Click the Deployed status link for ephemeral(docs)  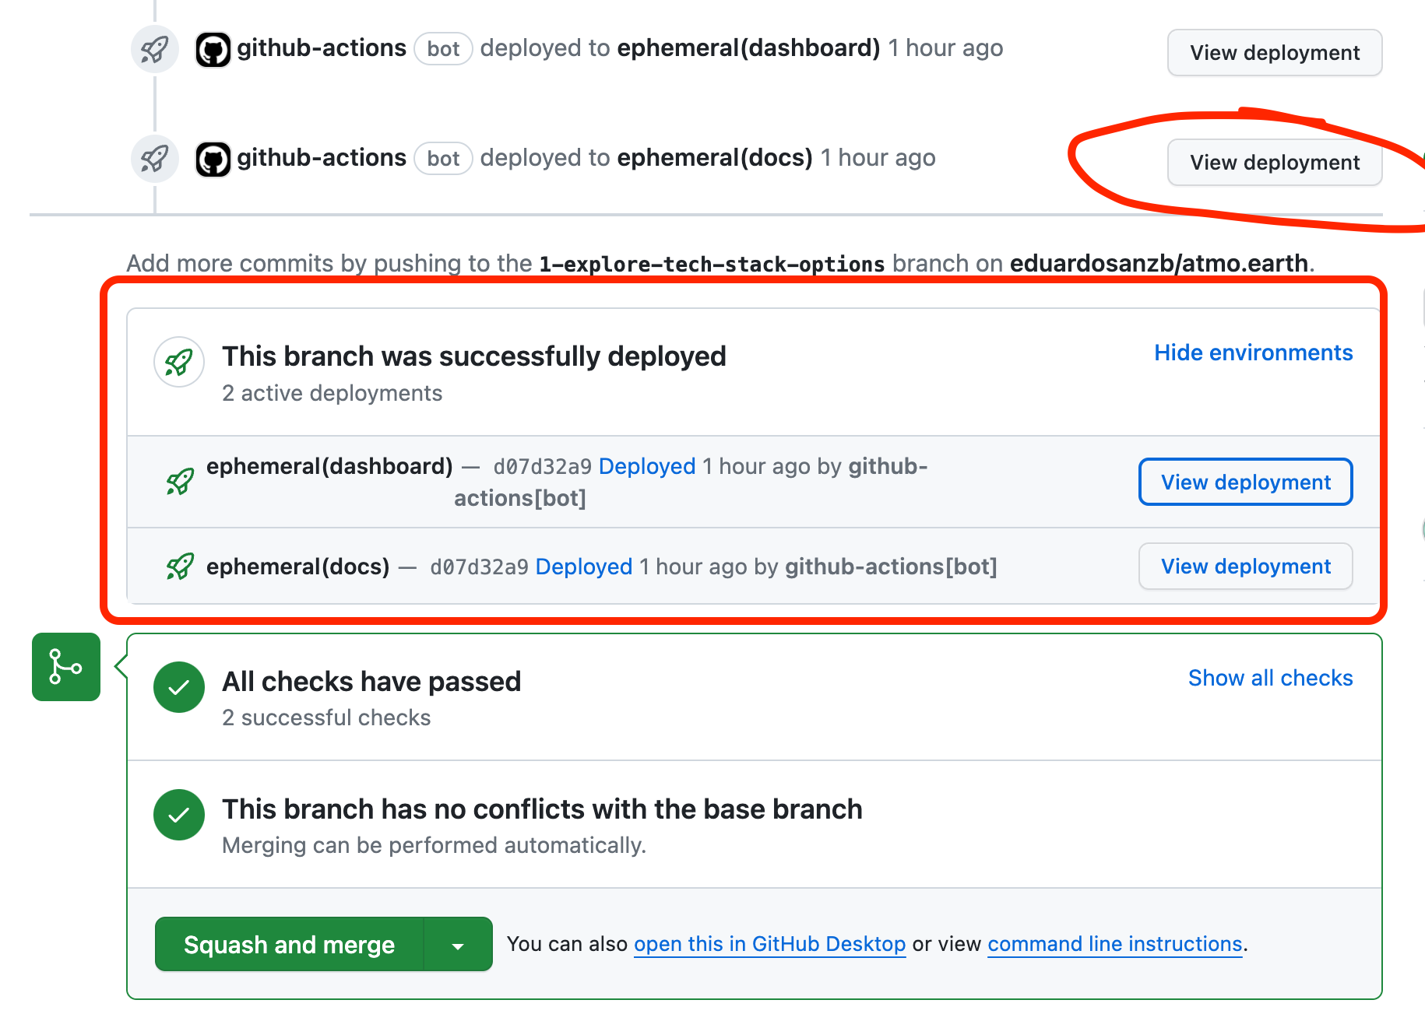tap(583, 567)
